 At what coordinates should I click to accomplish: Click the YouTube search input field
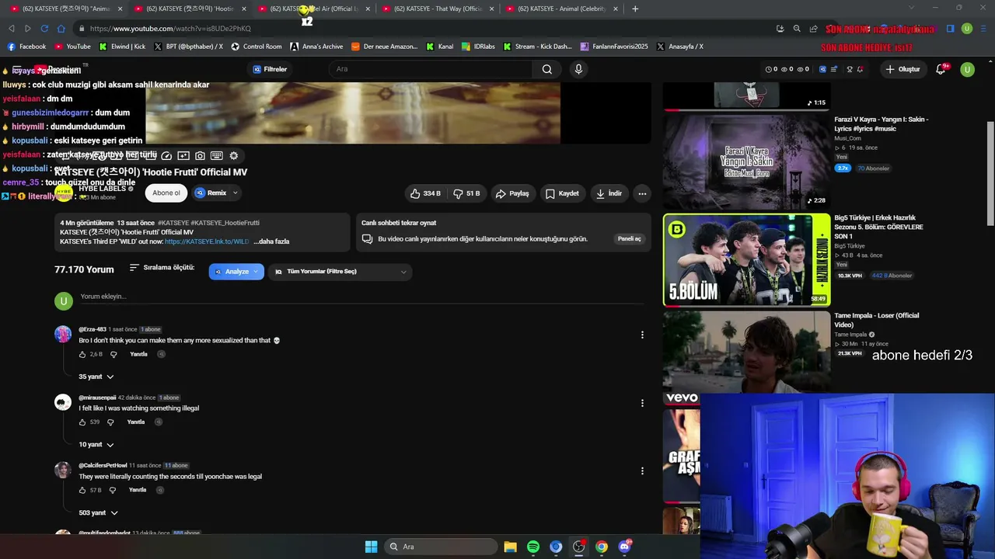431,69
